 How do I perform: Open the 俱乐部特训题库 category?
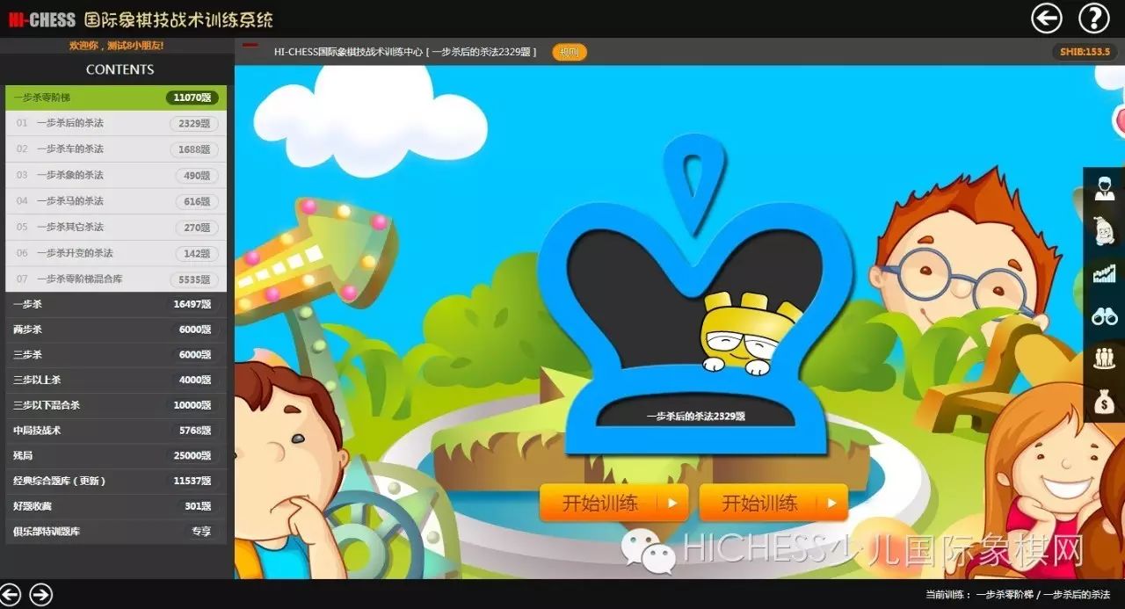click(x=116, y=532)
